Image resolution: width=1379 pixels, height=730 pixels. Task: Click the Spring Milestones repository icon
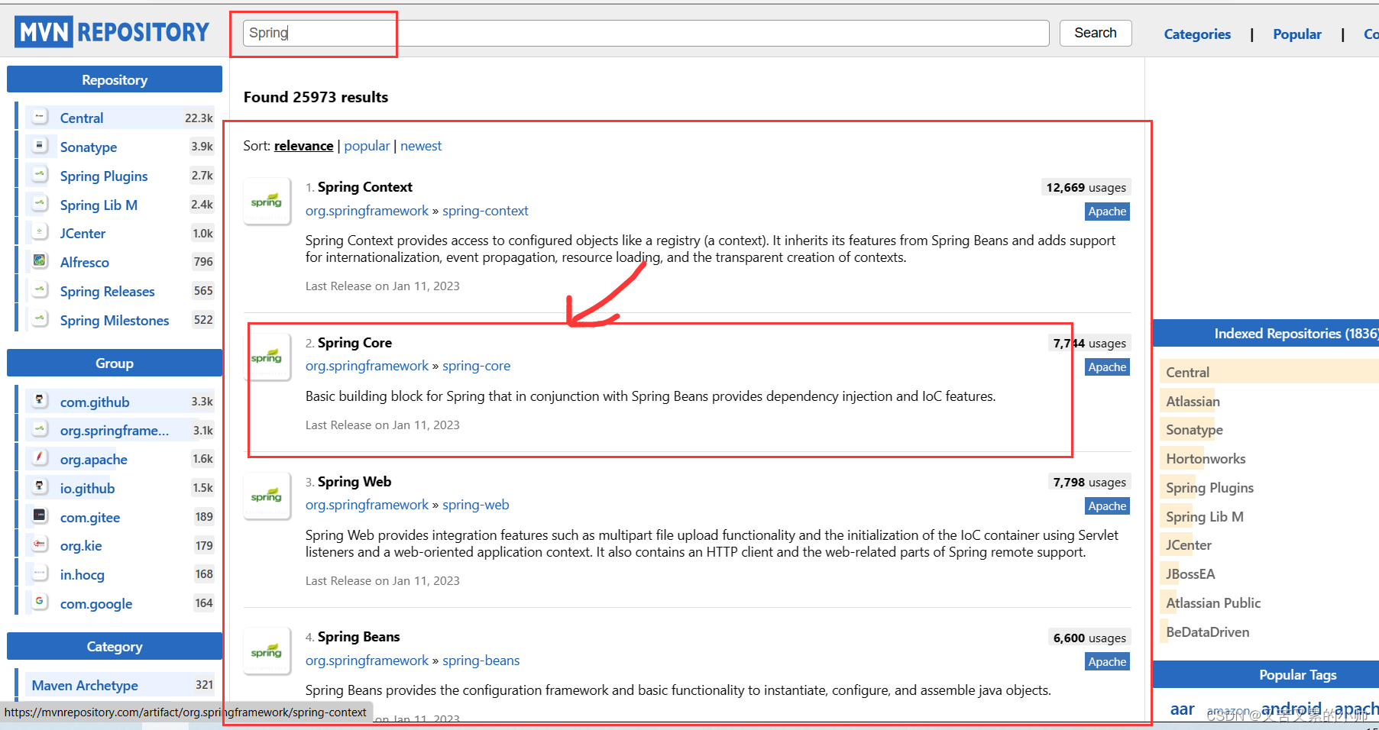40,319
